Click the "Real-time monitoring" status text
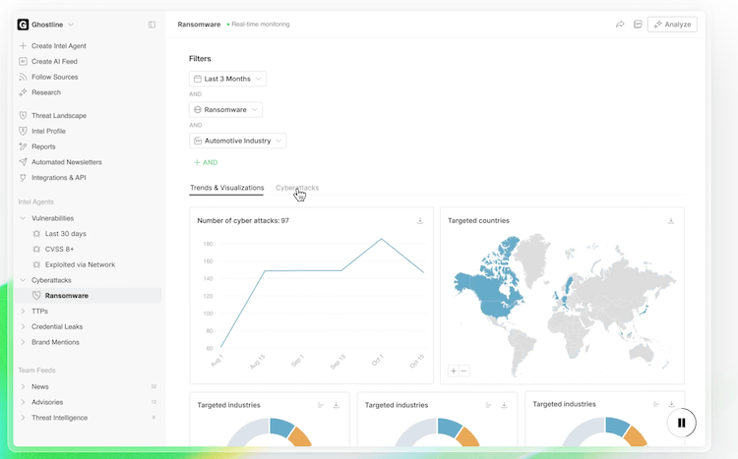Viewport: 738px width, 459px height. click(x=261, y=24)
